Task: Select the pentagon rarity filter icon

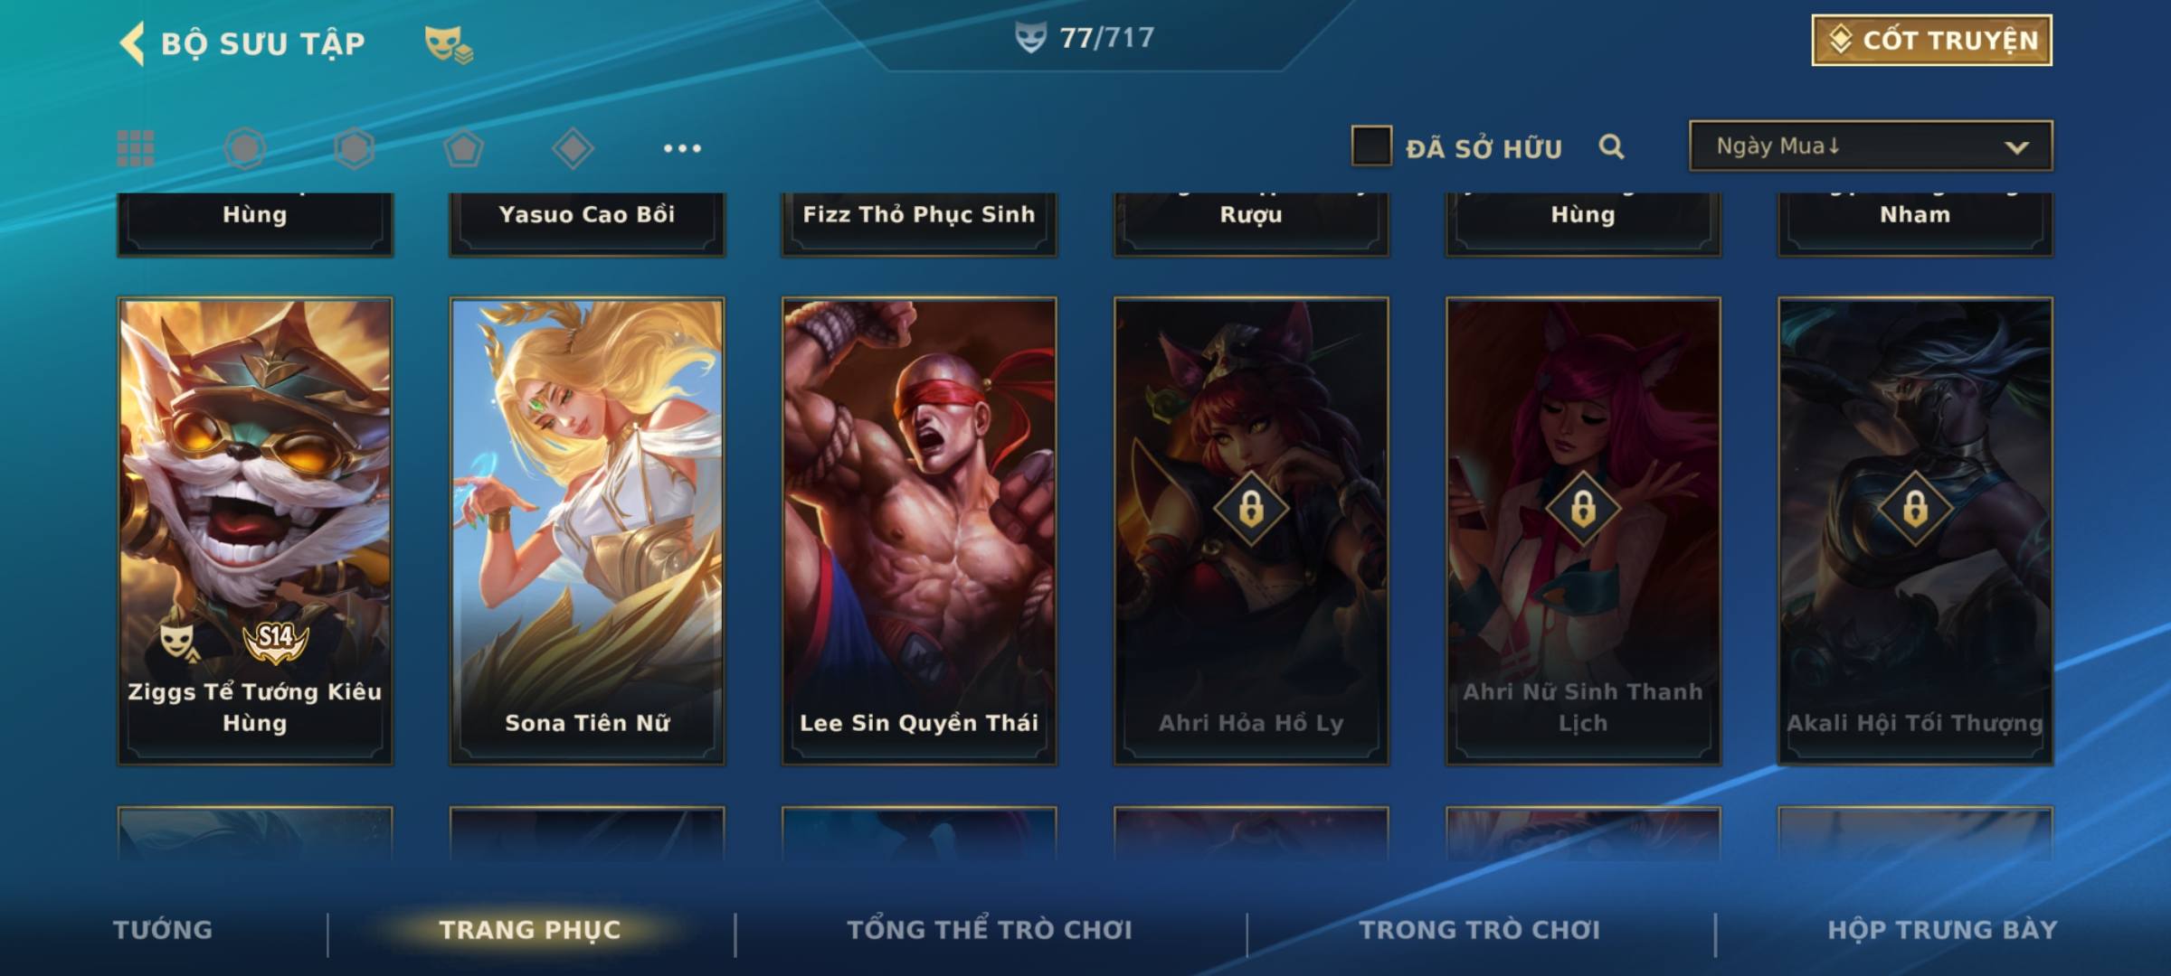Action: pyautogui.click(x=463, y=148)
